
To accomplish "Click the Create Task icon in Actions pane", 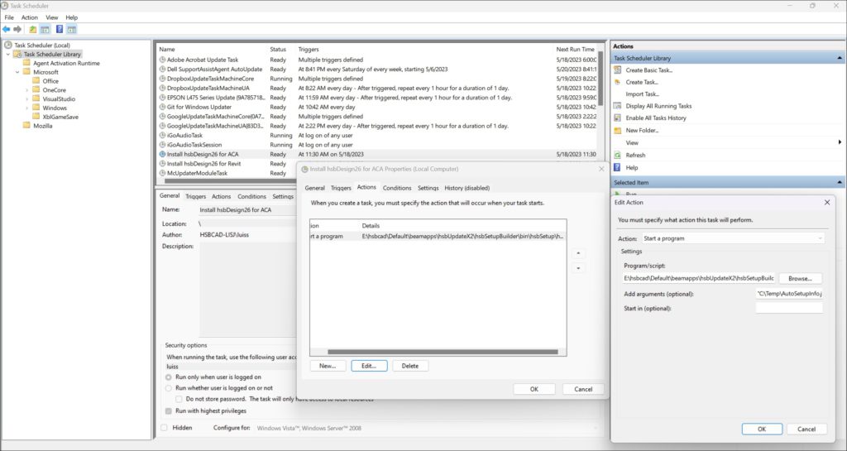I will click(617, 82).
